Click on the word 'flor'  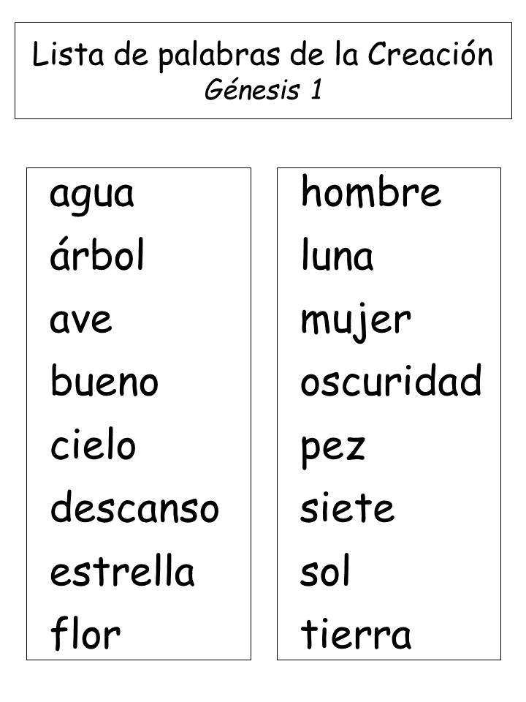(x=85, y=633)
